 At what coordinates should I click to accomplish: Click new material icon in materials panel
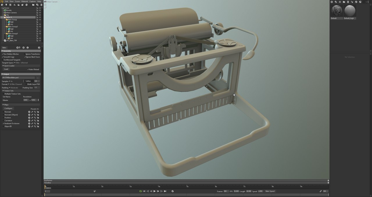pyautogui.click(x=332, y=2)
